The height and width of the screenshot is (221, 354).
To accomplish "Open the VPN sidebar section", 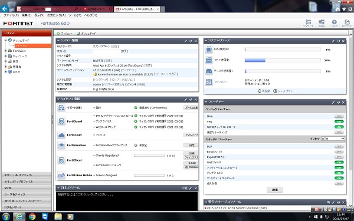I will pyautogui.click(x=27, y=188).
